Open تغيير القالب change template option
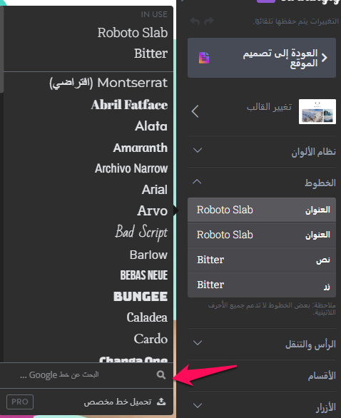 (269, 107)
